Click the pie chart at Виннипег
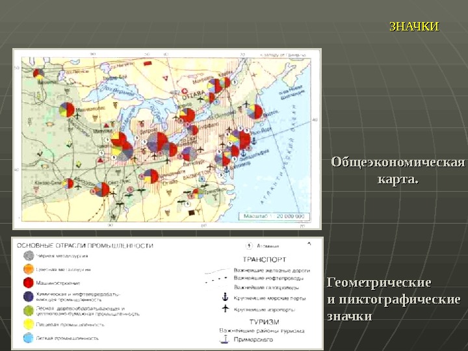468x351 pixels. 38,73
